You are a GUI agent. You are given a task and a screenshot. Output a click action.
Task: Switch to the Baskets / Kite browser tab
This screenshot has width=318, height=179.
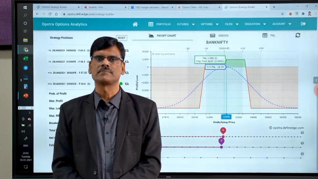point(96,7)
